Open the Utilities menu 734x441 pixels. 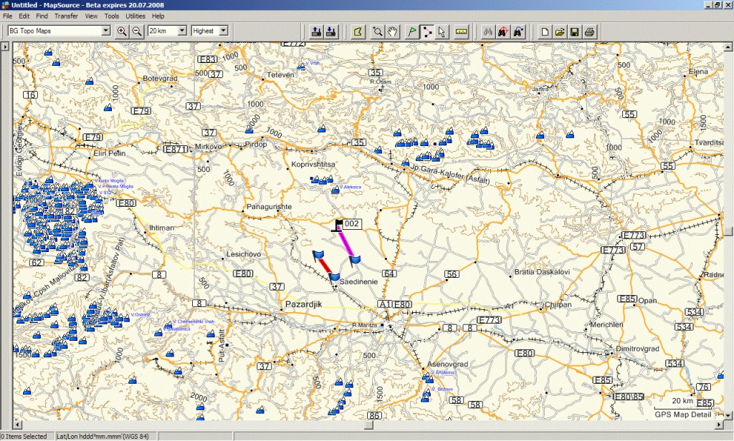(135, 16)
